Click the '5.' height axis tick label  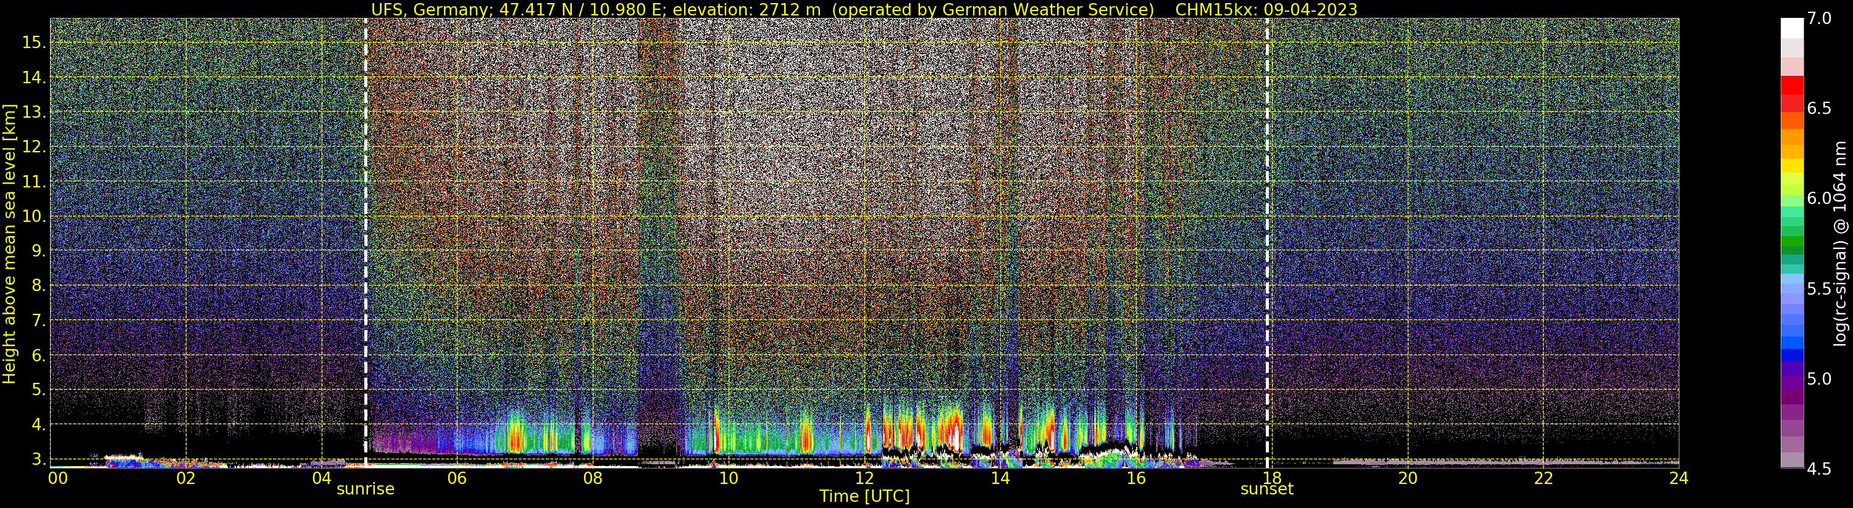(38, 390)
